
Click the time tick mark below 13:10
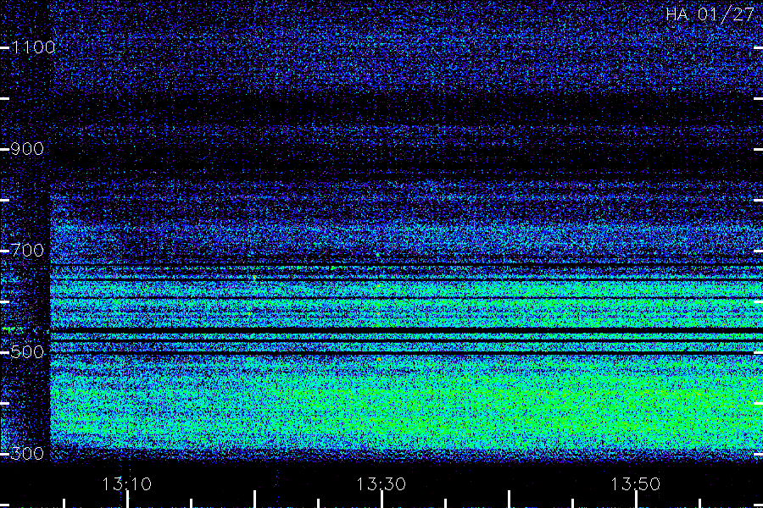127,500
